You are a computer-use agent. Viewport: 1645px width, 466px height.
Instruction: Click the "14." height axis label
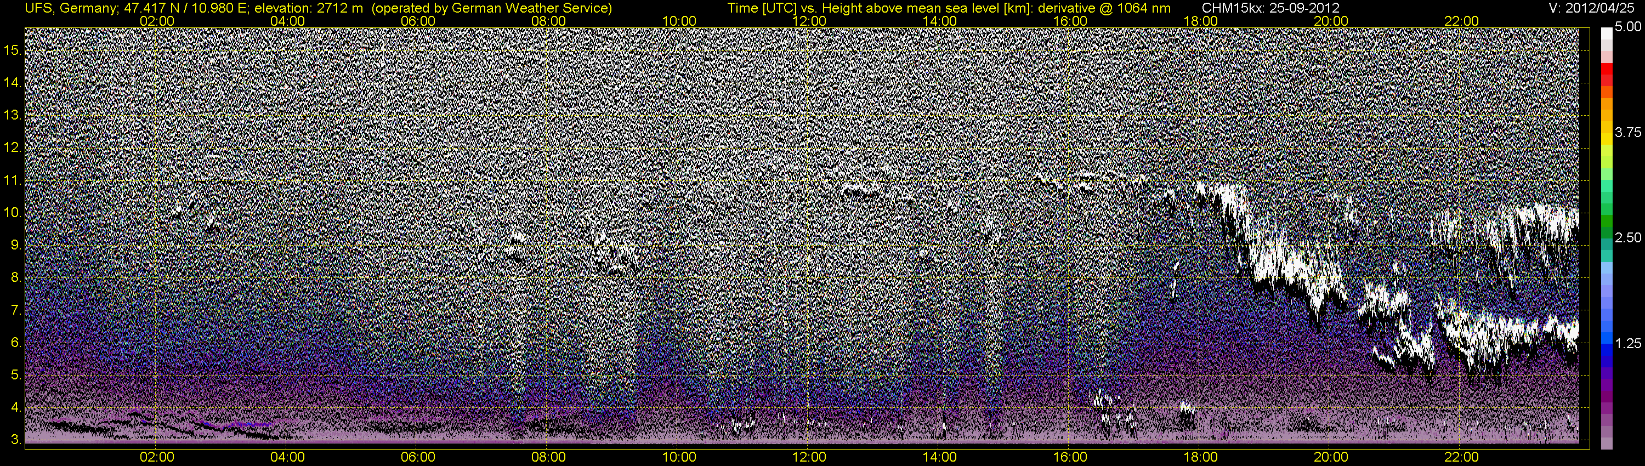[x=13, y=82]
